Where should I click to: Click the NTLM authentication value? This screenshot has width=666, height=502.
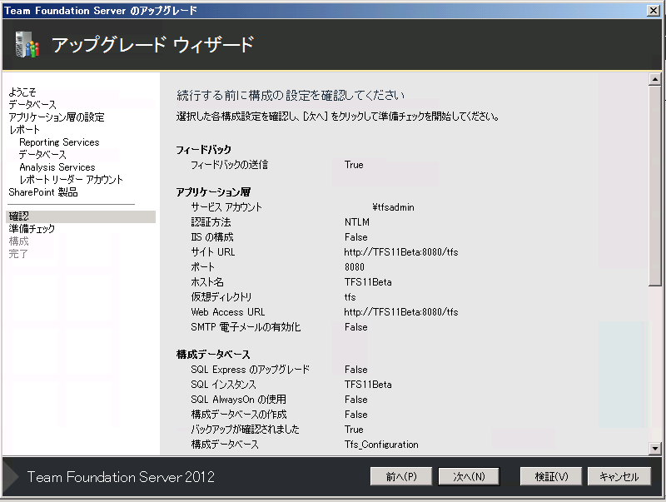357,222
